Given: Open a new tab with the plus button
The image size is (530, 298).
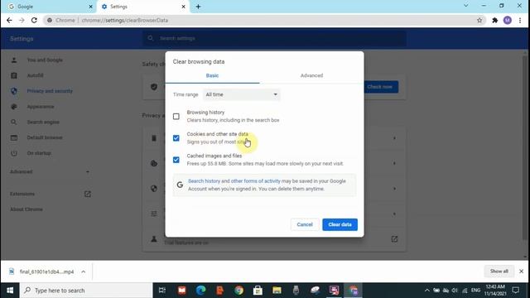Looking at the screenshot, I should 198,7.
